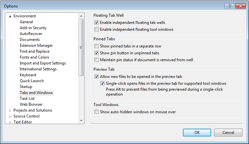Click the Help question mark button
The height and width of the screenshot is (144, 249).
(x=229, y=6)
